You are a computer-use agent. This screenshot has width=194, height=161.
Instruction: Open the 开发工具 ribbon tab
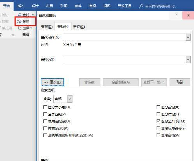click(124, 6)
